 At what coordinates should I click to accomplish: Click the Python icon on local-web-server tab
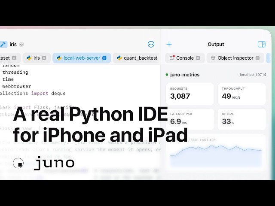click(x=59, y=58)
